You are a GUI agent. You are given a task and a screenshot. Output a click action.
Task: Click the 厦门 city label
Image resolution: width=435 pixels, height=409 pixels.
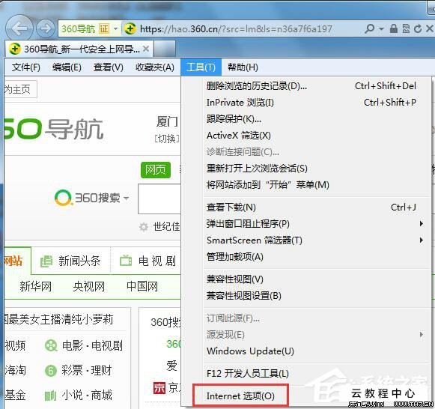167,122
